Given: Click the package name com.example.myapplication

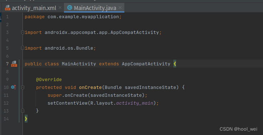Looking at the screenshot, I should coord(83,17).
